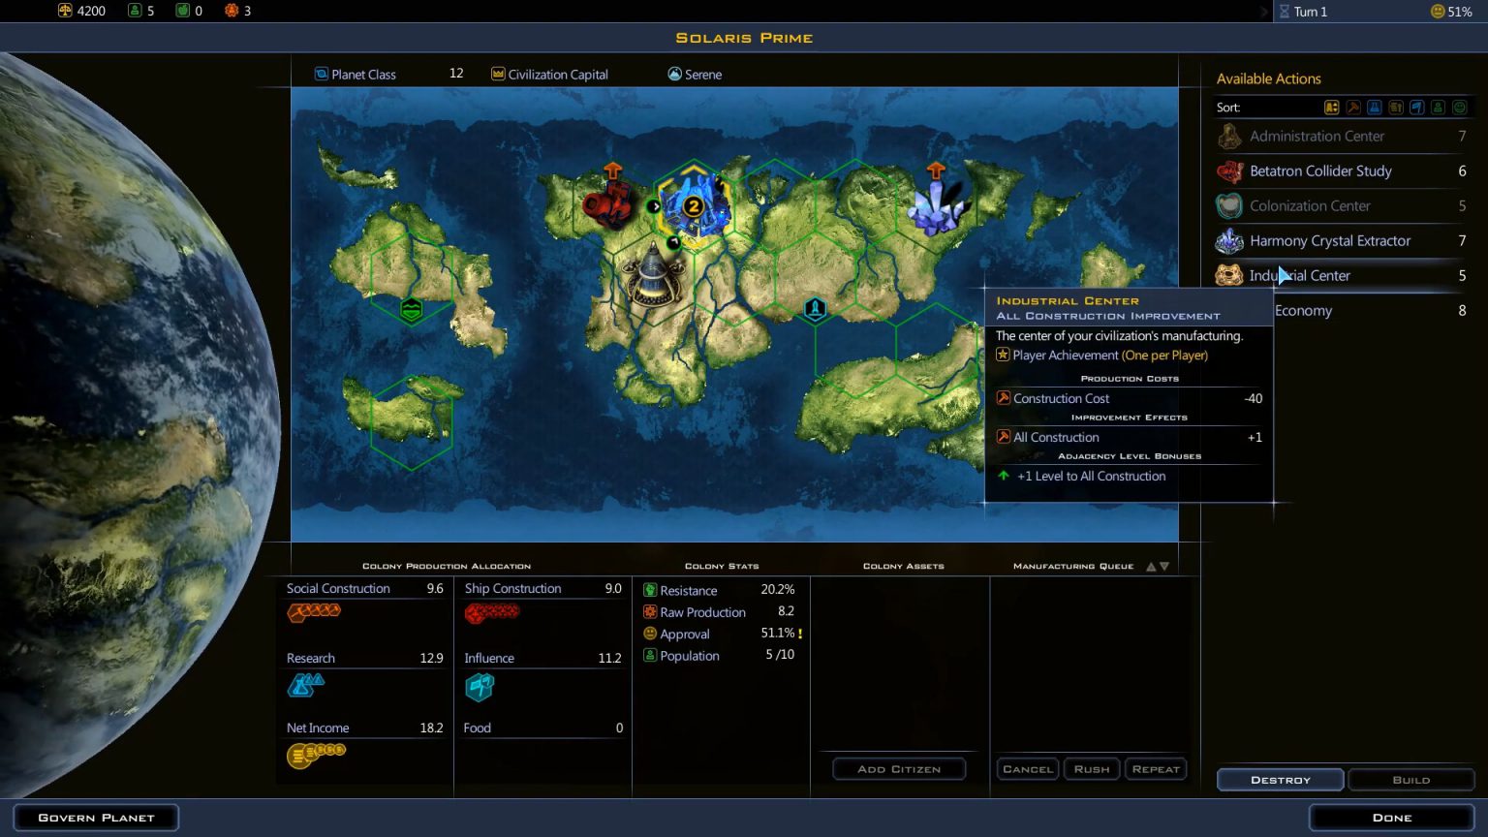This screenshot has width=1488, height=837.
Task: Sort actions by research flask icon
Action: (1375, 108)
